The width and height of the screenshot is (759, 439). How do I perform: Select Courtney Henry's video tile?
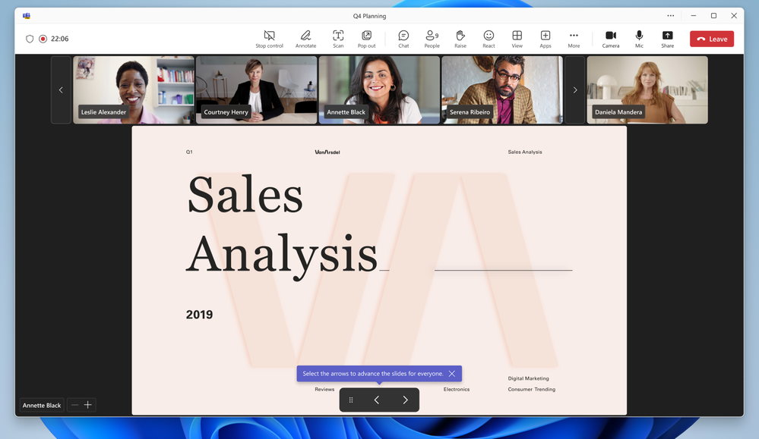point(257,89)
